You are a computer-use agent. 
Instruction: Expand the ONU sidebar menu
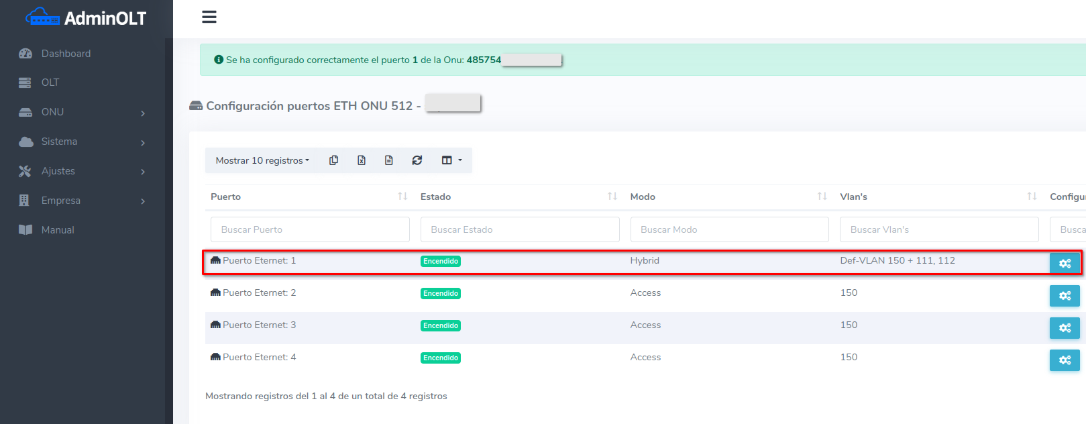82,112
